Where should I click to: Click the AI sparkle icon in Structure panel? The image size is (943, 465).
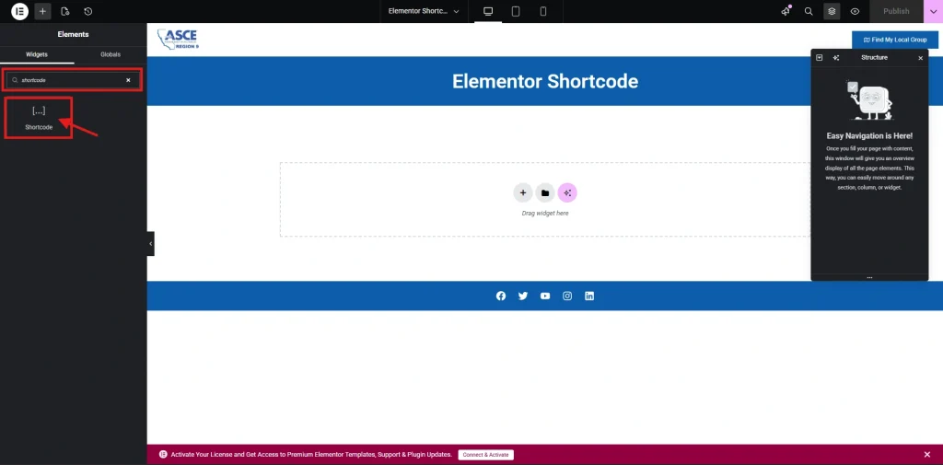click(836, 58)
